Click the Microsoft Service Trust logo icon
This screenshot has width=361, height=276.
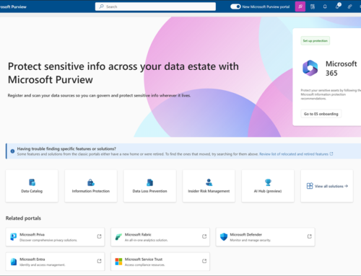[118, 262]
